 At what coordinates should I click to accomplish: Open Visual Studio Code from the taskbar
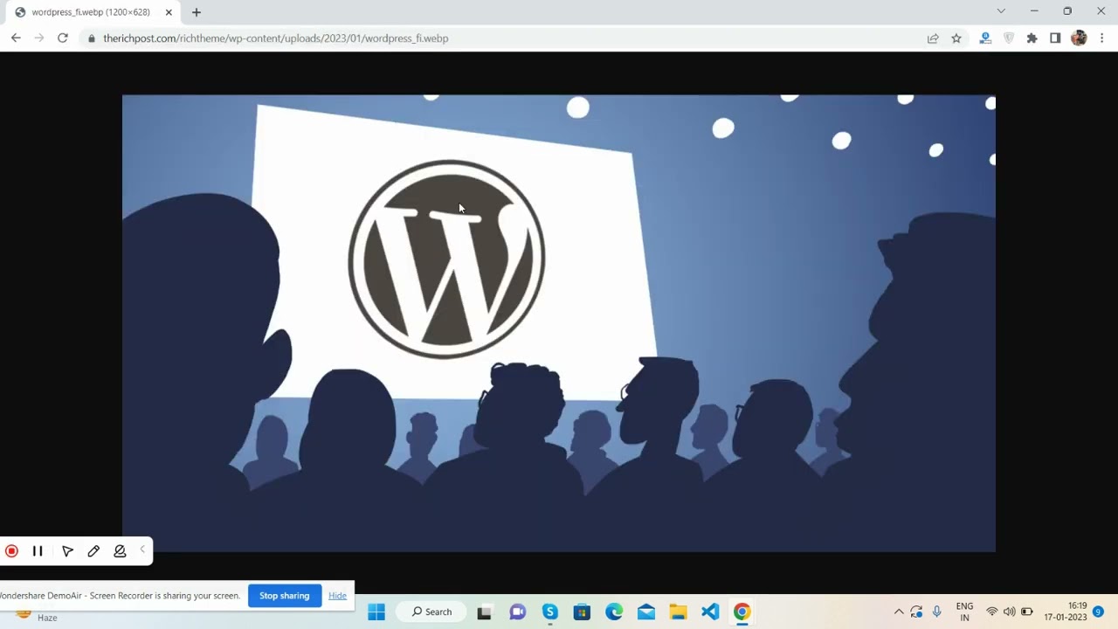[x=710, y=612]
